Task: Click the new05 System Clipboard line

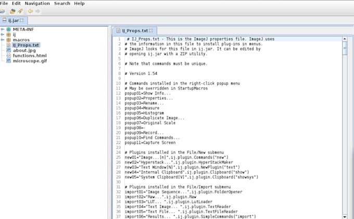Action: click(x=192, y=177)
